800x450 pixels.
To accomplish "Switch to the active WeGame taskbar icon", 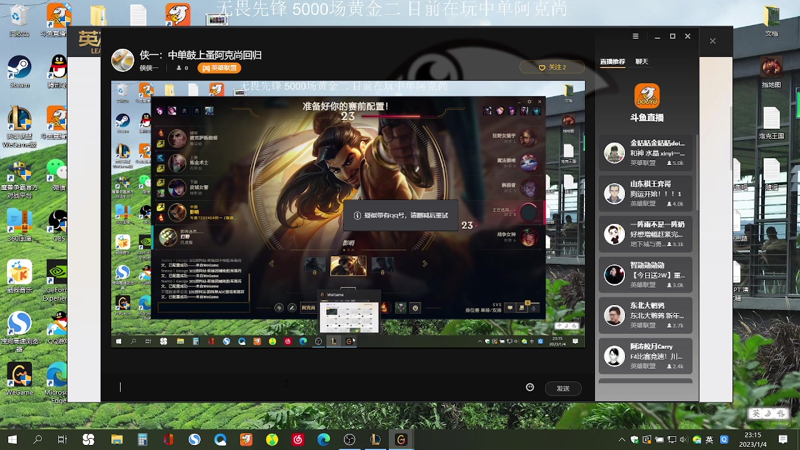I will click(401, 439).
